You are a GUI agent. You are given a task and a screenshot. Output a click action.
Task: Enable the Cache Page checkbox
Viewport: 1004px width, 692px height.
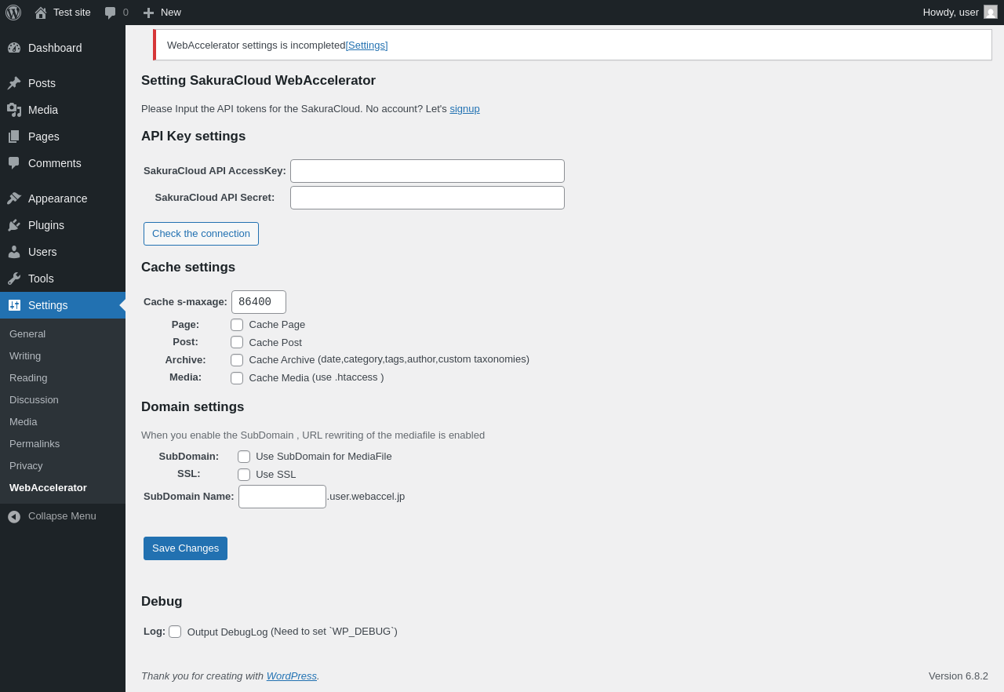237,325
